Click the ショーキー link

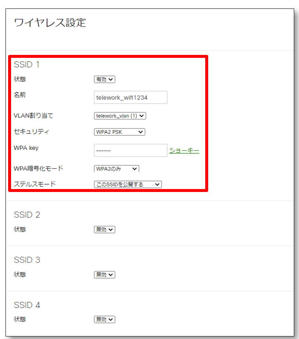[184, 150]
